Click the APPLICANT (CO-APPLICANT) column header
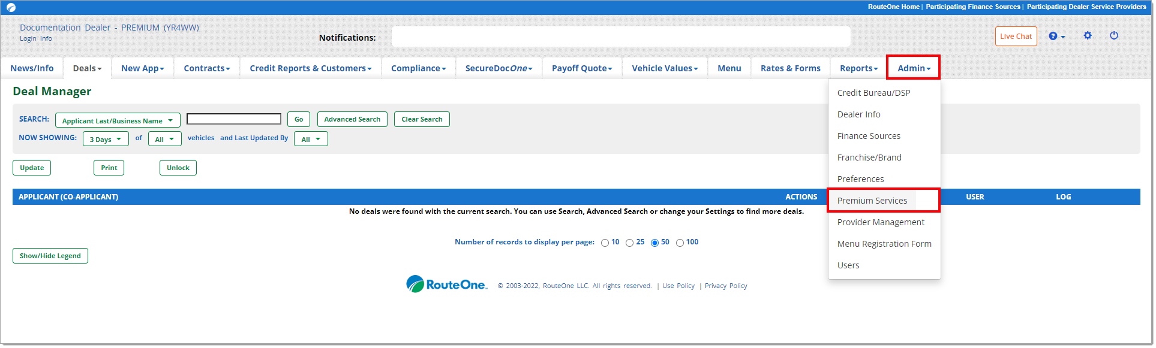The image size is (1156, 348). point(68,197)
